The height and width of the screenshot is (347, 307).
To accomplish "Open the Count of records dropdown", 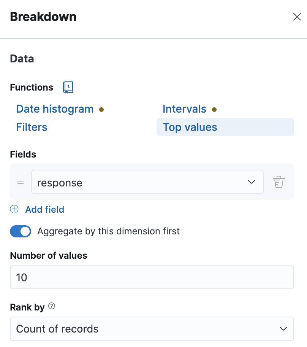I will (x=152, y=329).
